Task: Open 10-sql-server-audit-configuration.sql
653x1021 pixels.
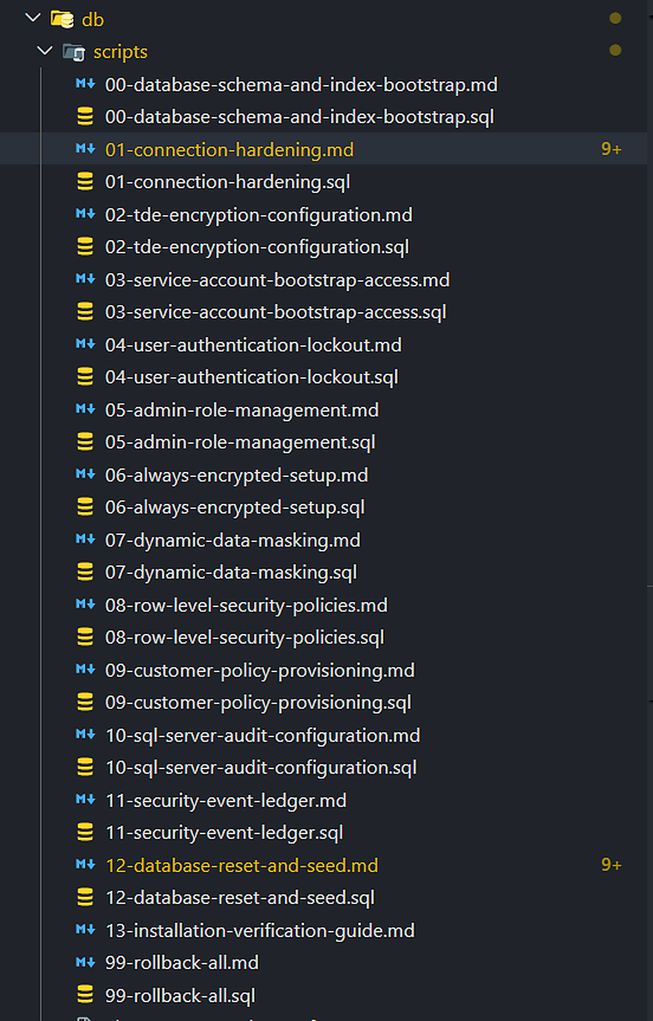Action: pyautogui.click(x=261, y=768)
